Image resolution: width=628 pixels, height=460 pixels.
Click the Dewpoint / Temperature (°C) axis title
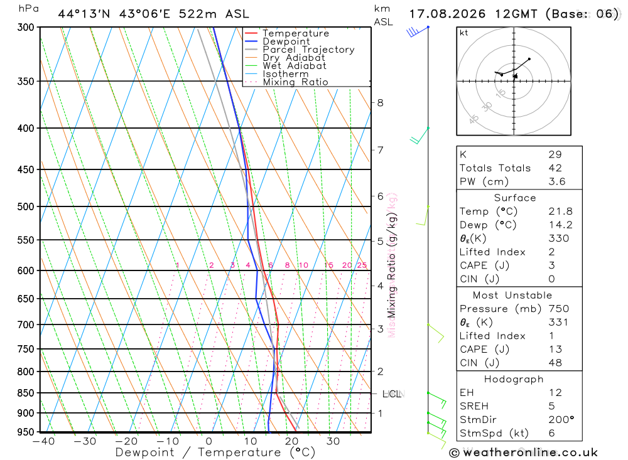[215, 452]
